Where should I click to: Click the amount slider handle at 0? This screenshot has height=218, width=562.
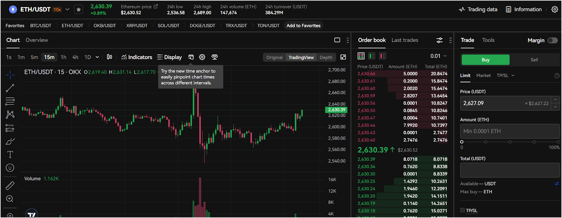[x=462, y=142]
